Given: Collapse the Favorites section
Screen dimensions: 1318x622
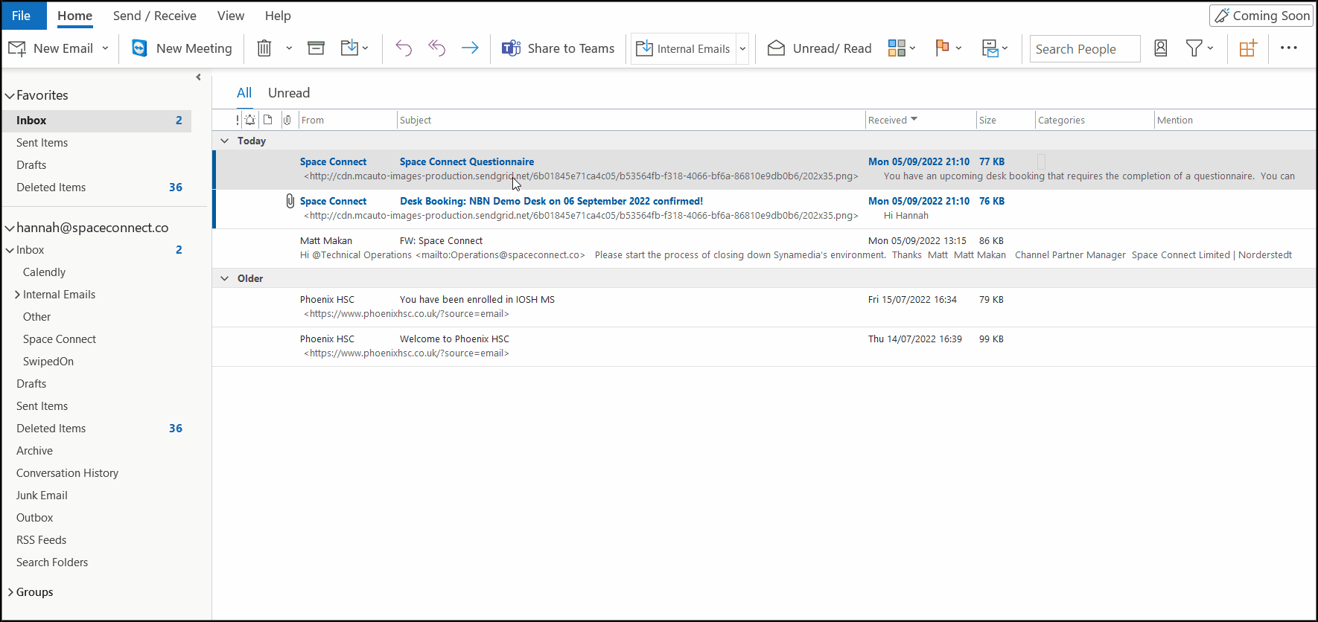Looking at the screenshot, I should click(10, 96).
